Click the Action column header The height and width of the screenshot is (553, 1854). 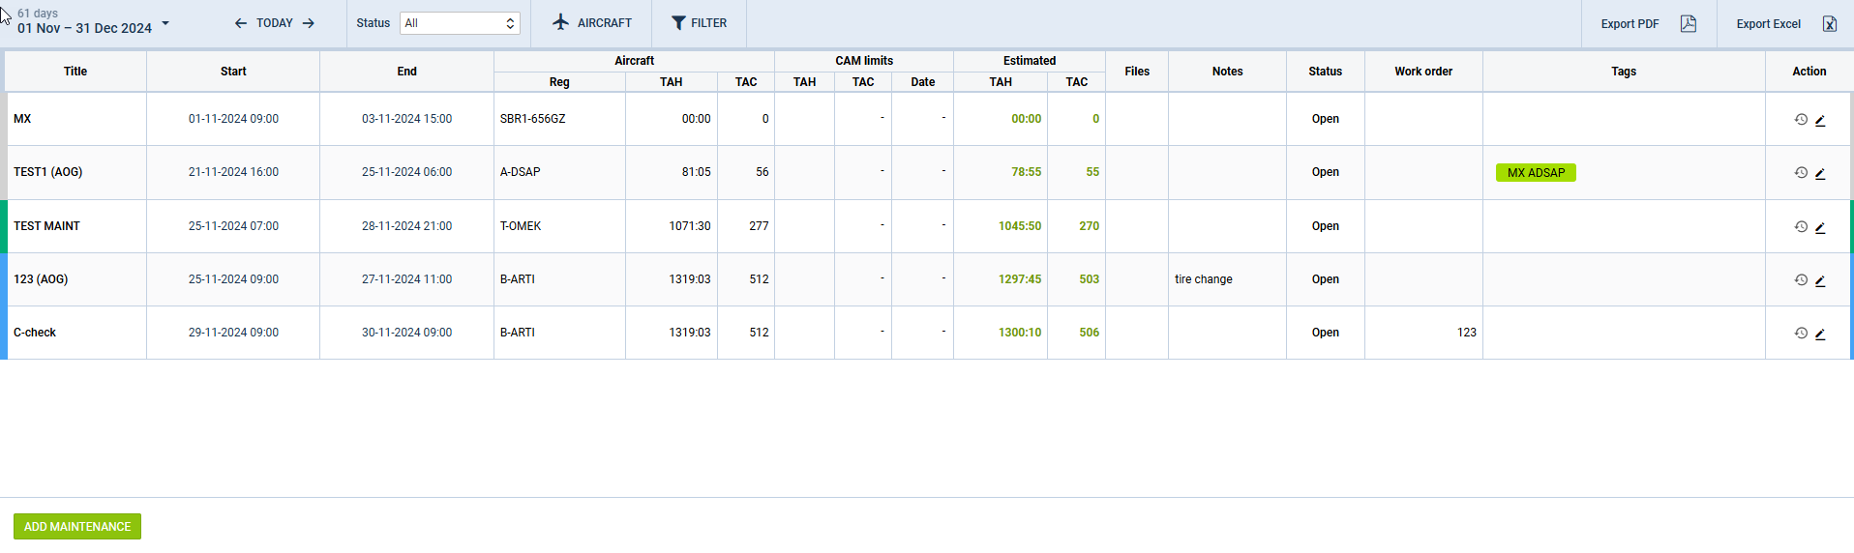coord(1809,72)
